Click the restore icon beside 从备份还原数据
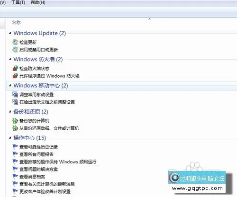237x197 pixels. pyautogui.click(x=15, y=128)
